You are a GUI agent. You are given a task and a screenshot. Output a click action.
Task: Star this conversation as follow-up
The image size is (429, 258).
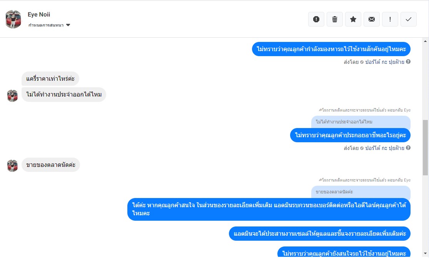(x=353, y=19)
